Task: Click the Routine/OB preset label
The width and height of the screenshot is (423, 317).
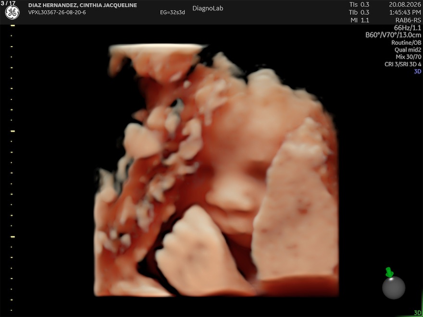Action: 406,43
